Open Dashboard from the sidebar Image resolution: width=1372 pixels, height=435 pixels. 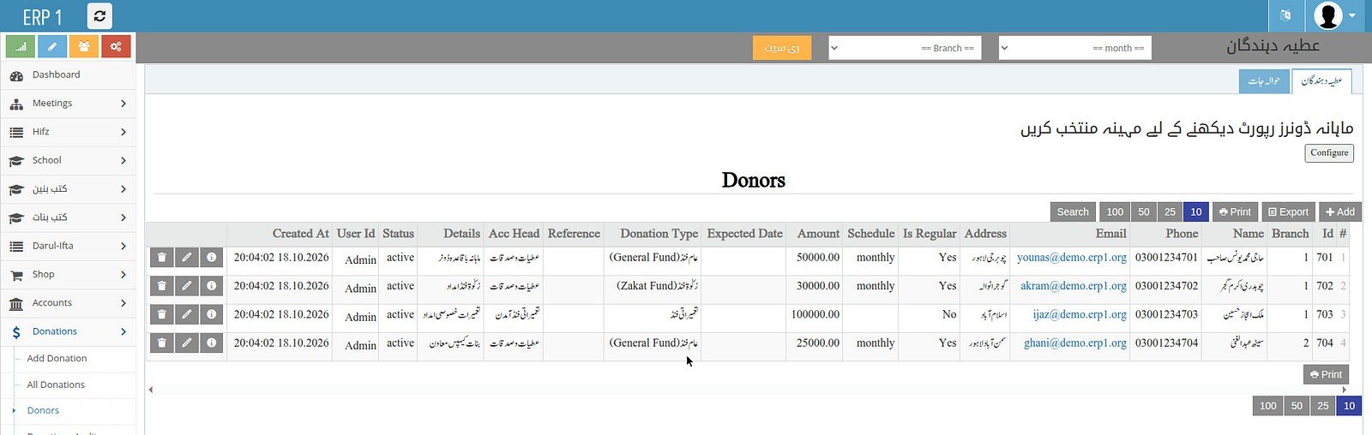[x=68, y=75]
